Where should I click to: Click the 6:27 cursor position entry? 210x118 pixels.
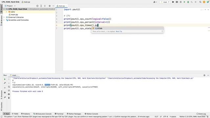tap(157, 117)
